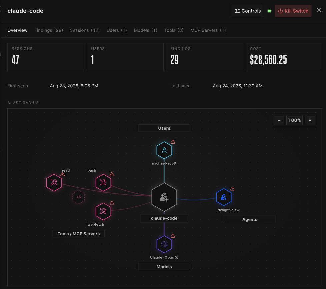Image resolution: width=326 pixels, height=289 pixels.
Task: Zoom in the blast radius graph
Action: [310, 120]
